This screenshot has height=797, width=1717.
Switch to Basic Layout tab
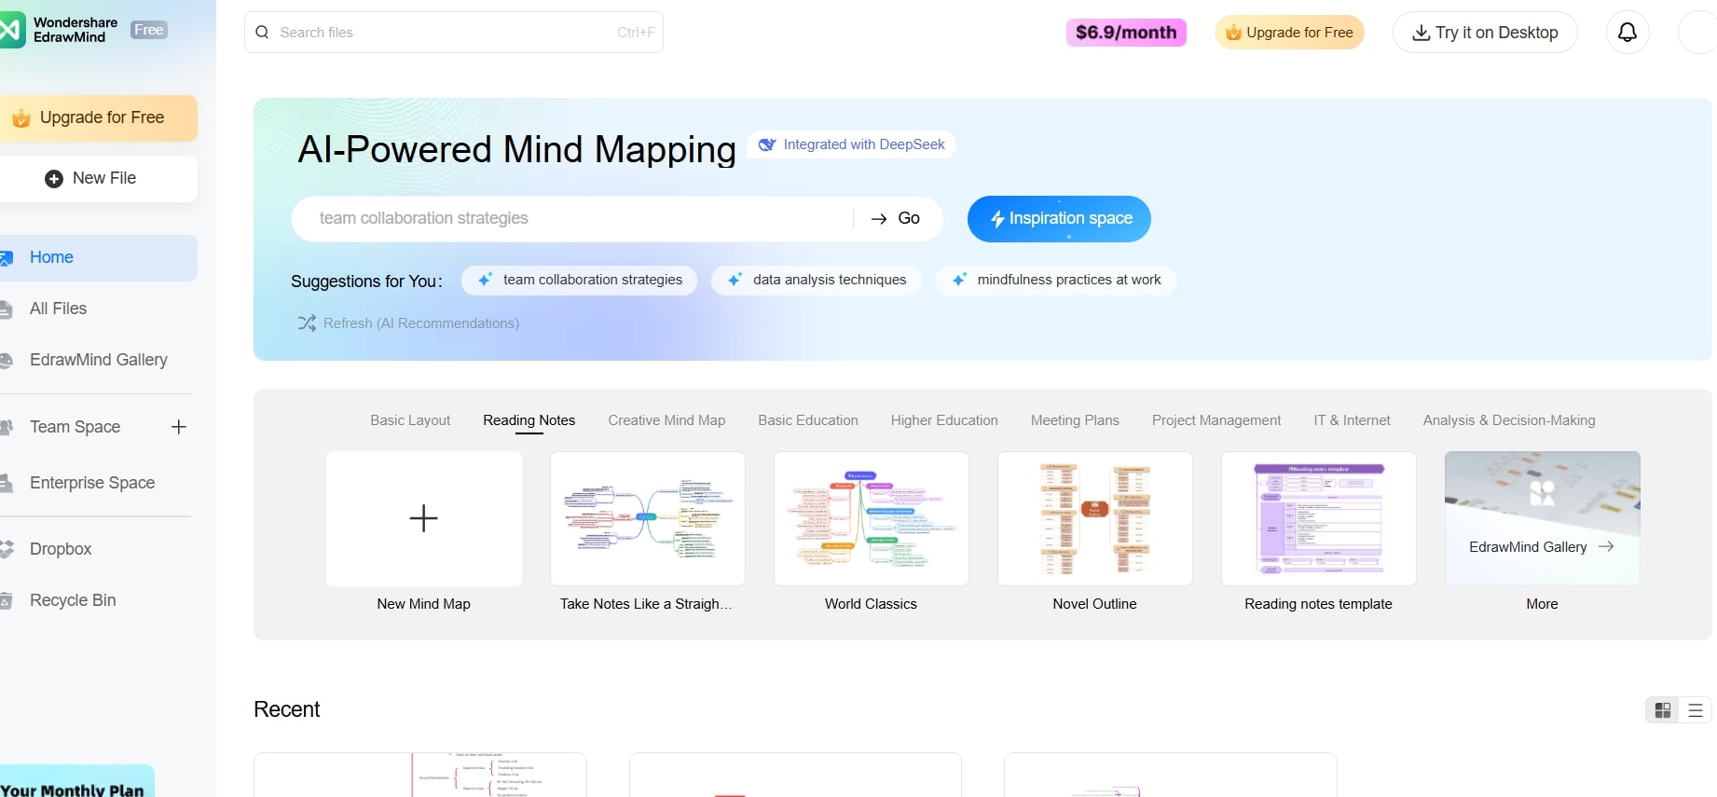coord(410,420)
